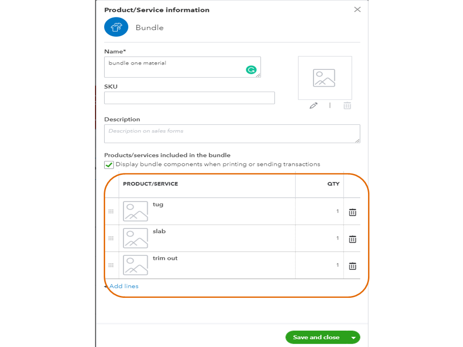463x347 pixels.
Task: Click the blue Bundle shirt icon
Action: (x=116, y=27)
